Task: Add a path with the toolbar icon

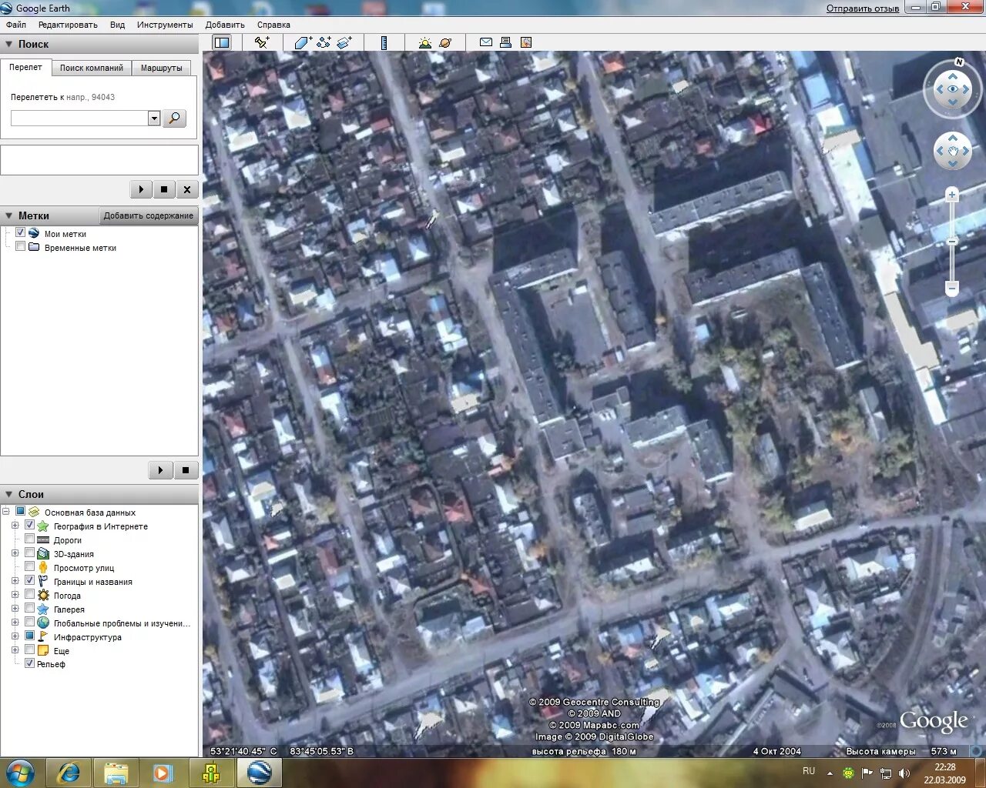Action: click(x=324, y=42)
